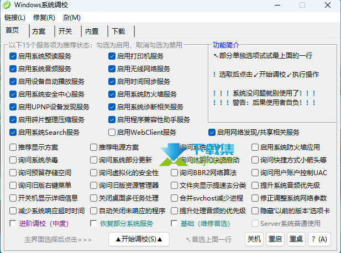Enable 启用系统防火墙应用 checkbox
The image size is (341, 253).
pos(255,147)
